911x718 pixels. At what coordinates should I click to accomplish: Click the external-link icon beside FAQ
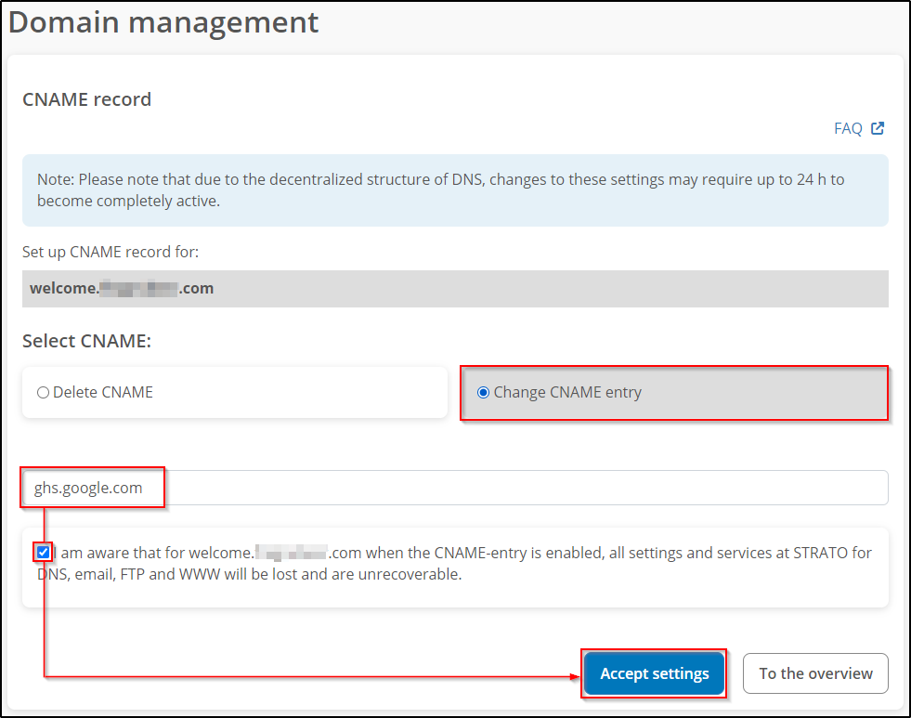pyautogui.click(x=878, y=129)
